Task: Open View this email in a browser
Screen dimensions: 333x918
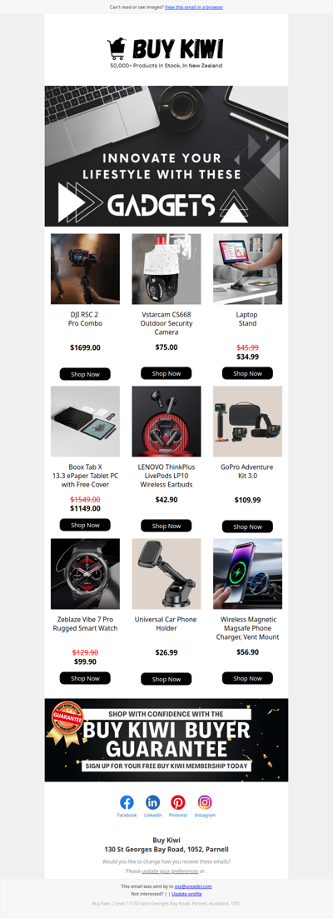Action: [194, 7]
